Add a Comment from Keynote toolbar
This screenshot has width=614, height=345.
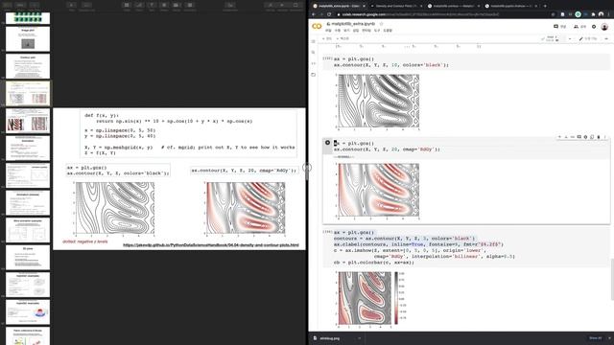pos(190,6)
